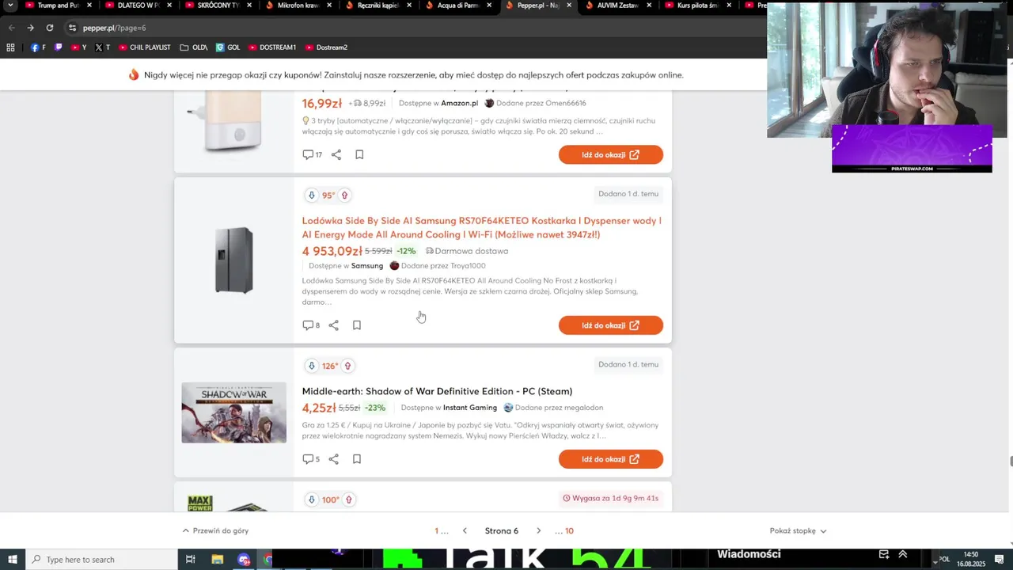Image resolution: width=1013 pixels, height=570 pixels.
Task: Vote down the Shadow of War deal at 126°
Action: [x=312, y=366]
